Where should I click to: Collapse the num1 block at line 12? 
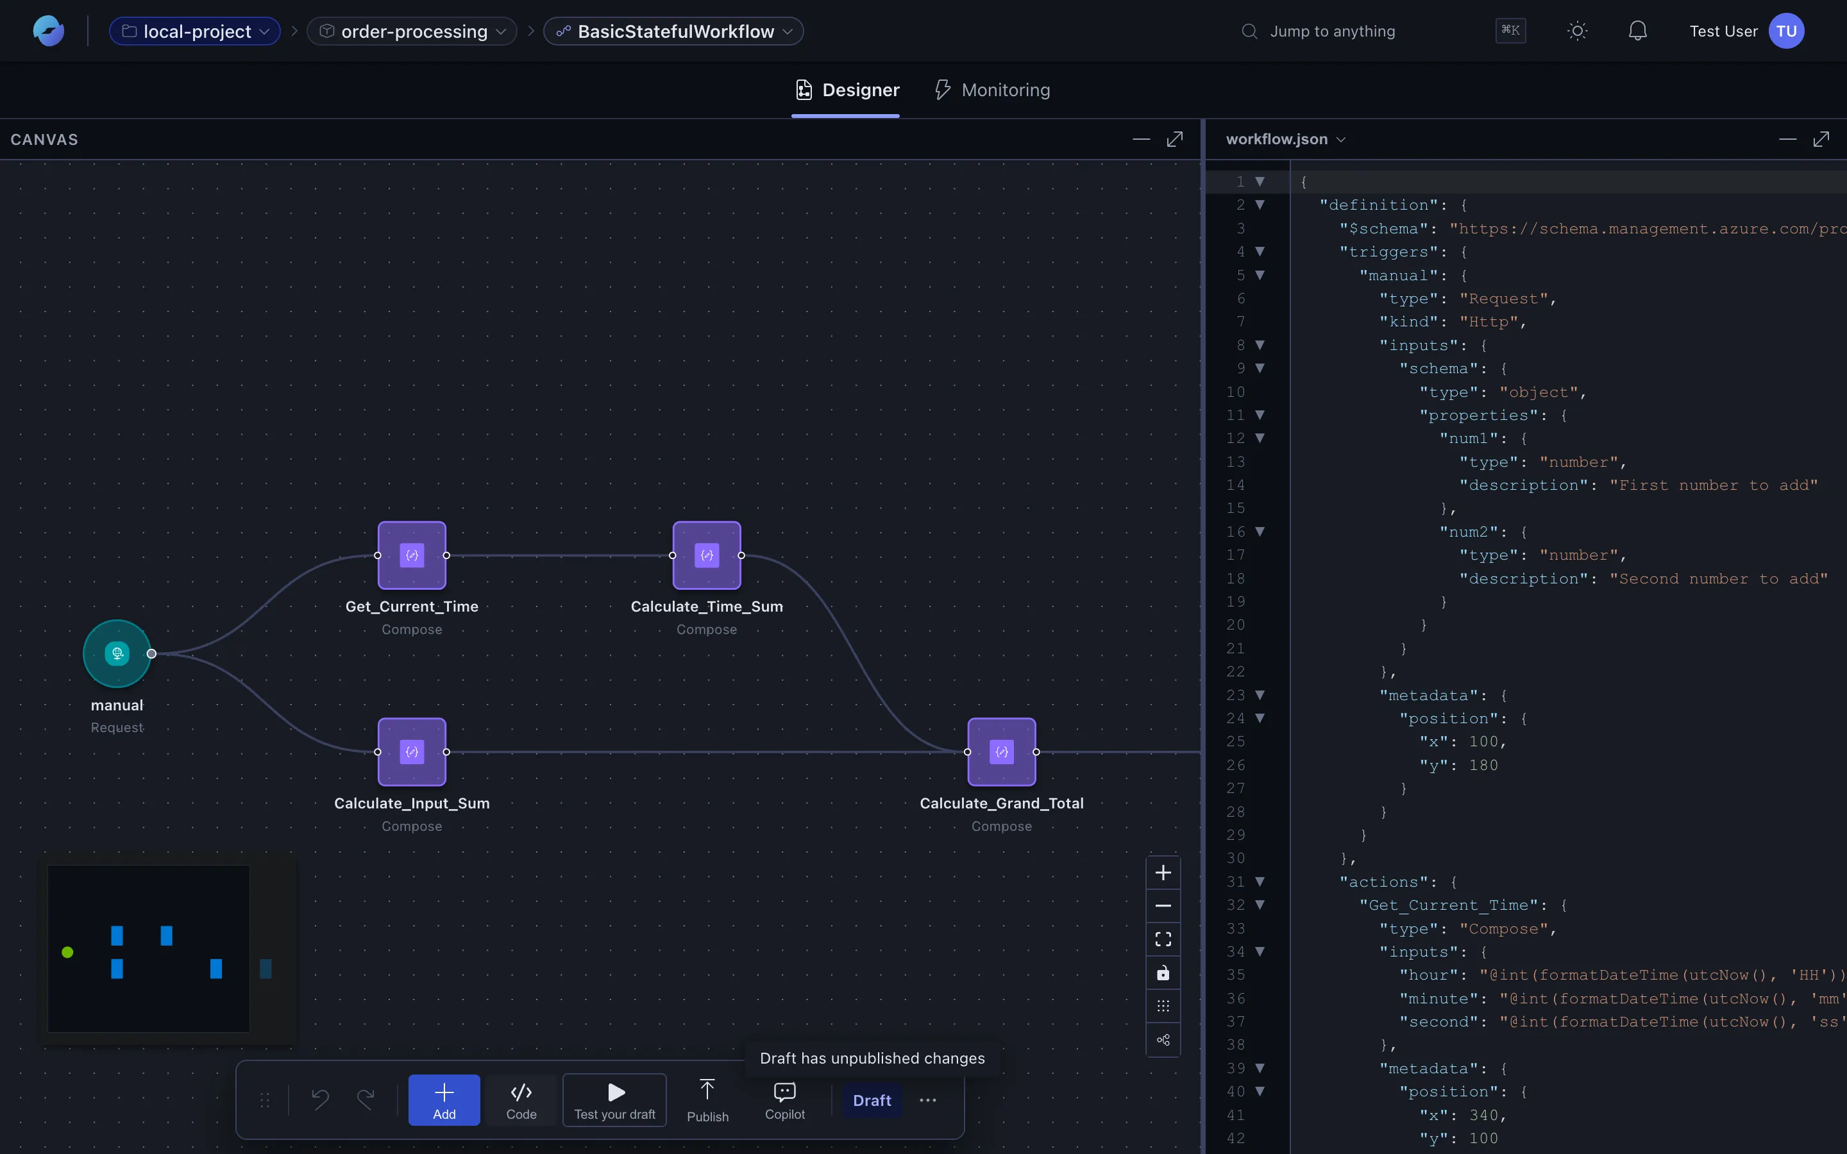(x=1260, y=438)
